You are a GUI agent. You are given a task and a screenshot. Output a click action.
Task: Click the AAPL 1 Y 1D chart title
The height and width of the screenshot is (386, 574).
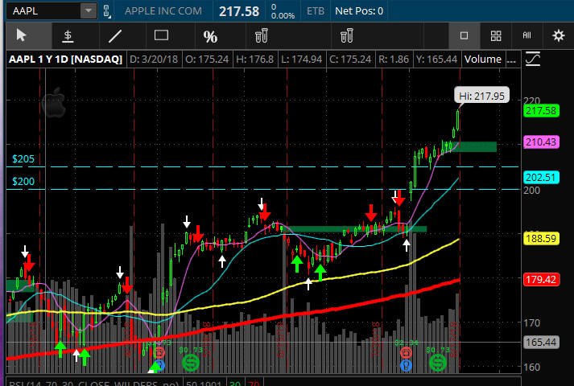point(65,60)
